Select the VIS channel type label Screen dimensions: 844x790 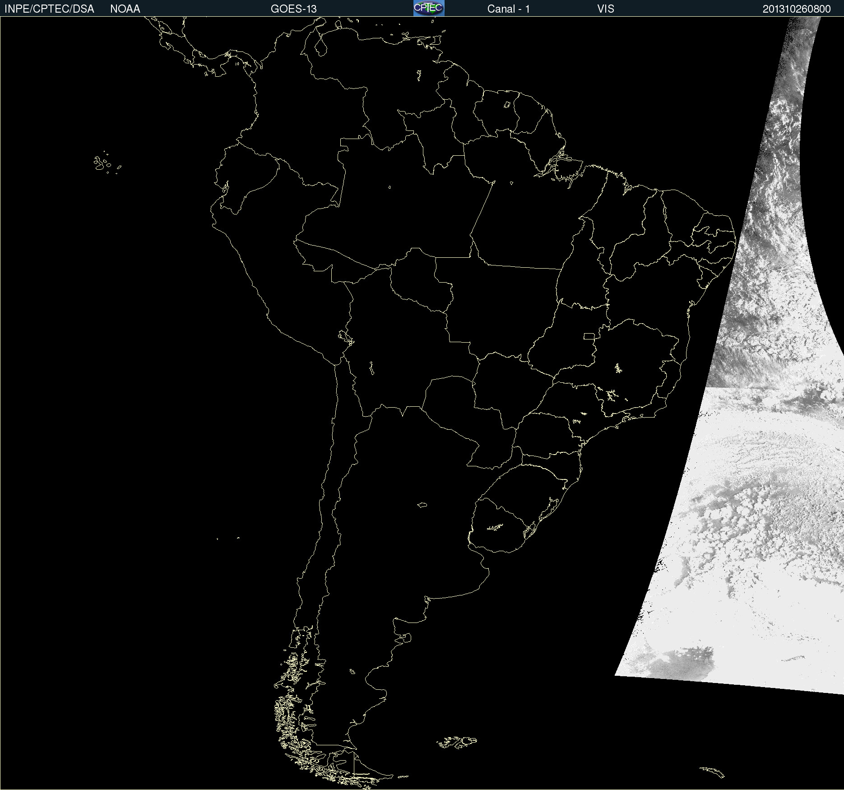coord(606,9)
